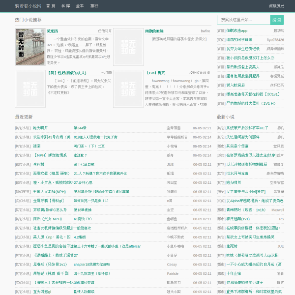
Task: Click author Fairisle in recent updates
Action: click(173, 273)
